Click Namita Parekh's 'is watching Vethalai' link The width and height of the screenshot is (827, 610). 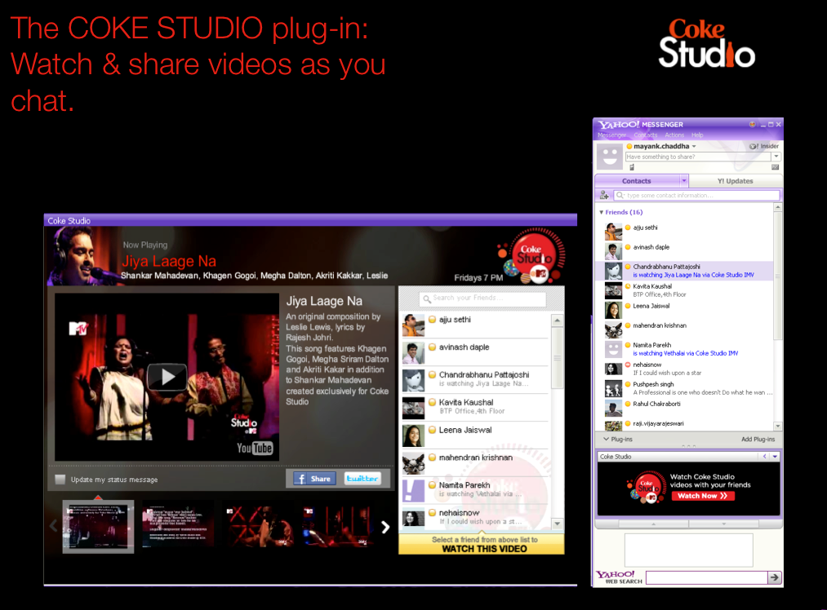pyautogui.click(x=685, y=353)
